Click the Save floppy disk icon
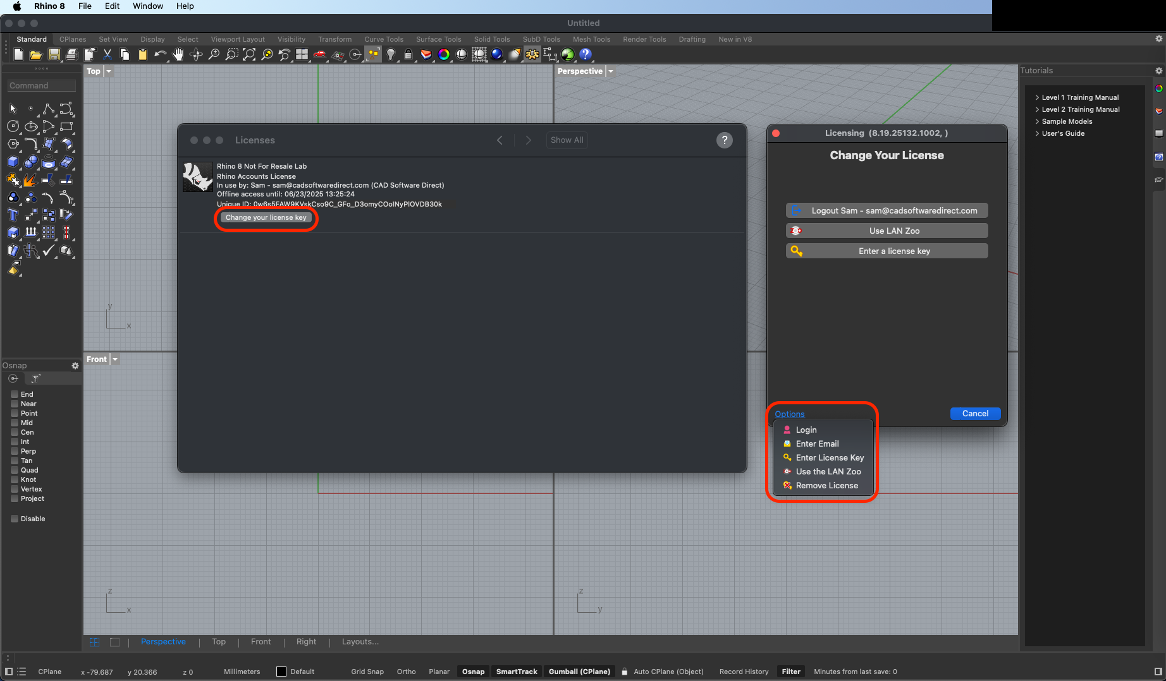The height and width of the screenshot is (681, 1166). click(x=54, y=55)
